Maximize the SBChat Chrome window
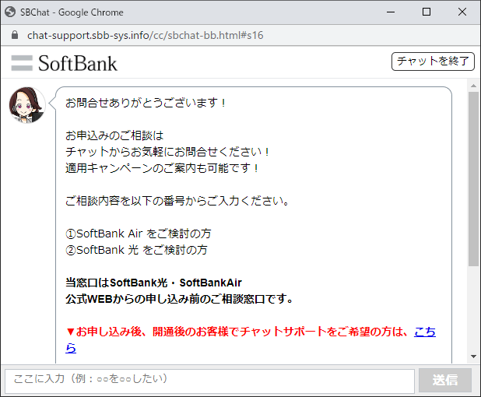The image size is (481, 397). [x=427, y=12]
